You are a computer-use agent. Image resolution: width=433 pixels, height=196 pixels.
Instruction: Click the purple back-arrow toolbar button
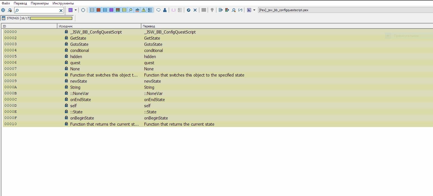point(71,10)
